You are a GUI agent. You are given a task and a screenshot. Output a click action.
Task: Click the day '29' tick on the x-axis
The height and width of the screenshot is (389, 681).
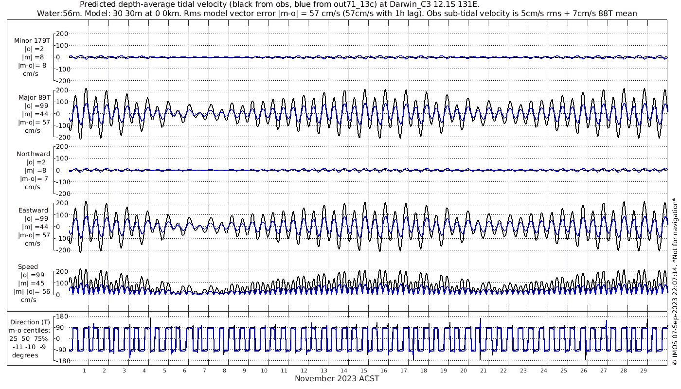tap(643, 371)
